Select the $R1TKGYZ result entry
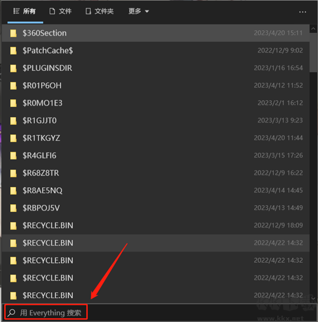The width and height of the screenshot is (318, 322). click(x=156, y=138)
